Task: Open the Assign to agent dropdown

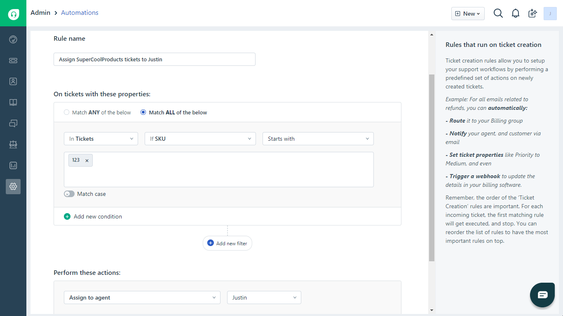Action: (142, 297)
